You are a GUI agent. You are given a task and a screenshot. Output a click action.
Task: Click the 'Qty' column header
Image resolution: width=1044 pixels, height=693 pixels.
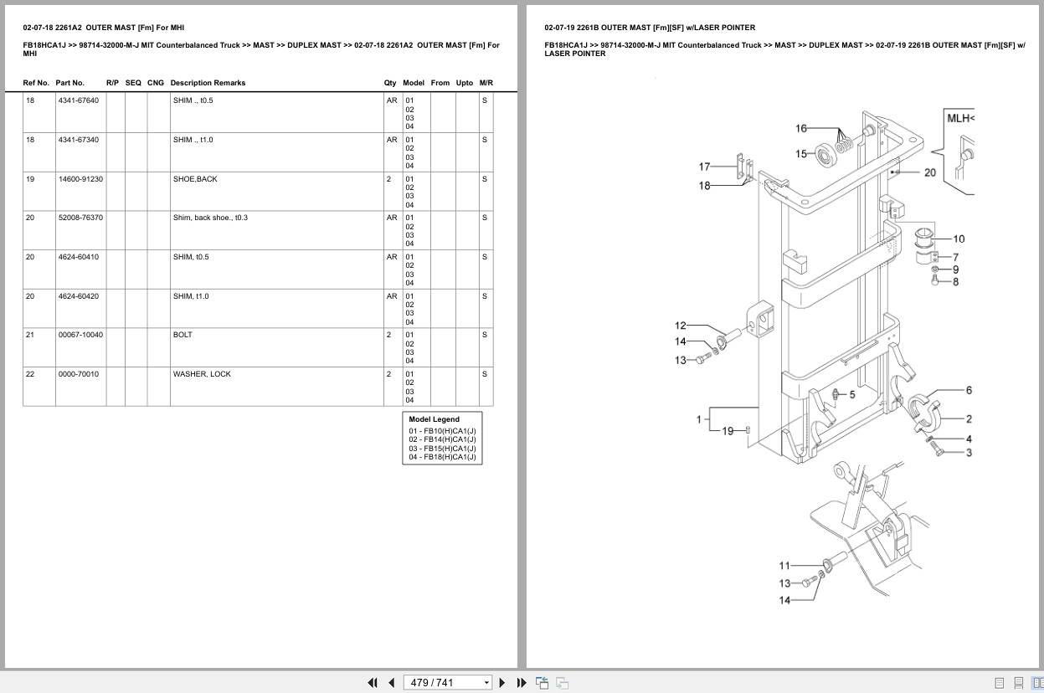pos(390,83)
